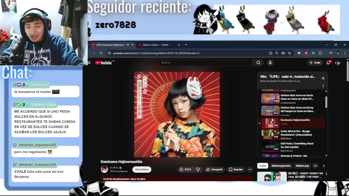View site information icon in address bar
The width and height of the screenshot is (349, 196).
pos(109,53)
